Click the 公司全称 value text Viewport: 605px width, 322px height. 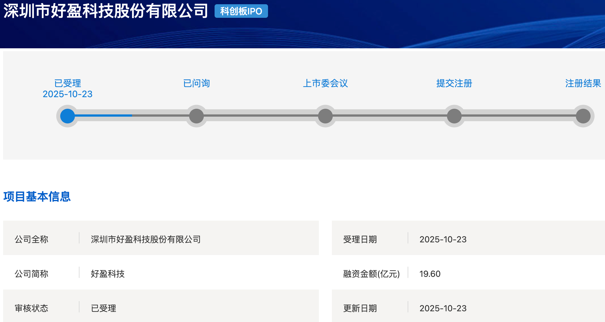tap(146, 239)
